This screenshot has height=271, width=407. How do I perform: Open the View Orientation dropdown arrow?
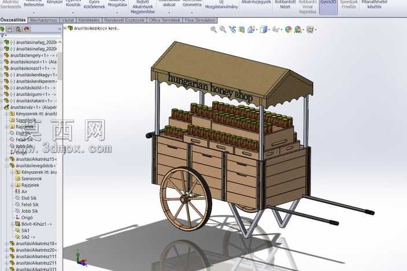(x=257, y=30)
